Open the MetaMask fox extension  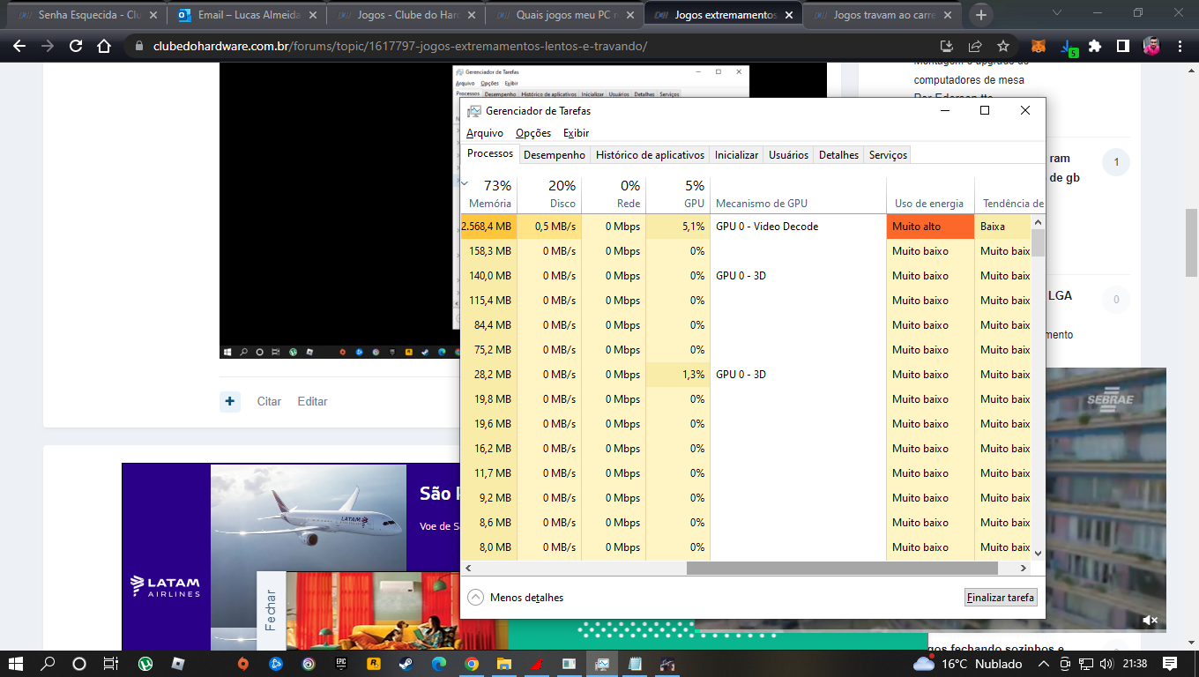coord(1040,47)
